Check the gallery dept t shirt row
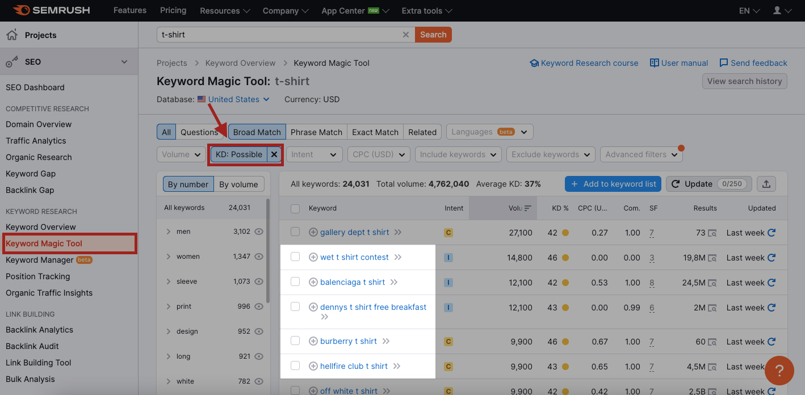The width and height of the screenshot is (805, 395). [x=295, y=232]
